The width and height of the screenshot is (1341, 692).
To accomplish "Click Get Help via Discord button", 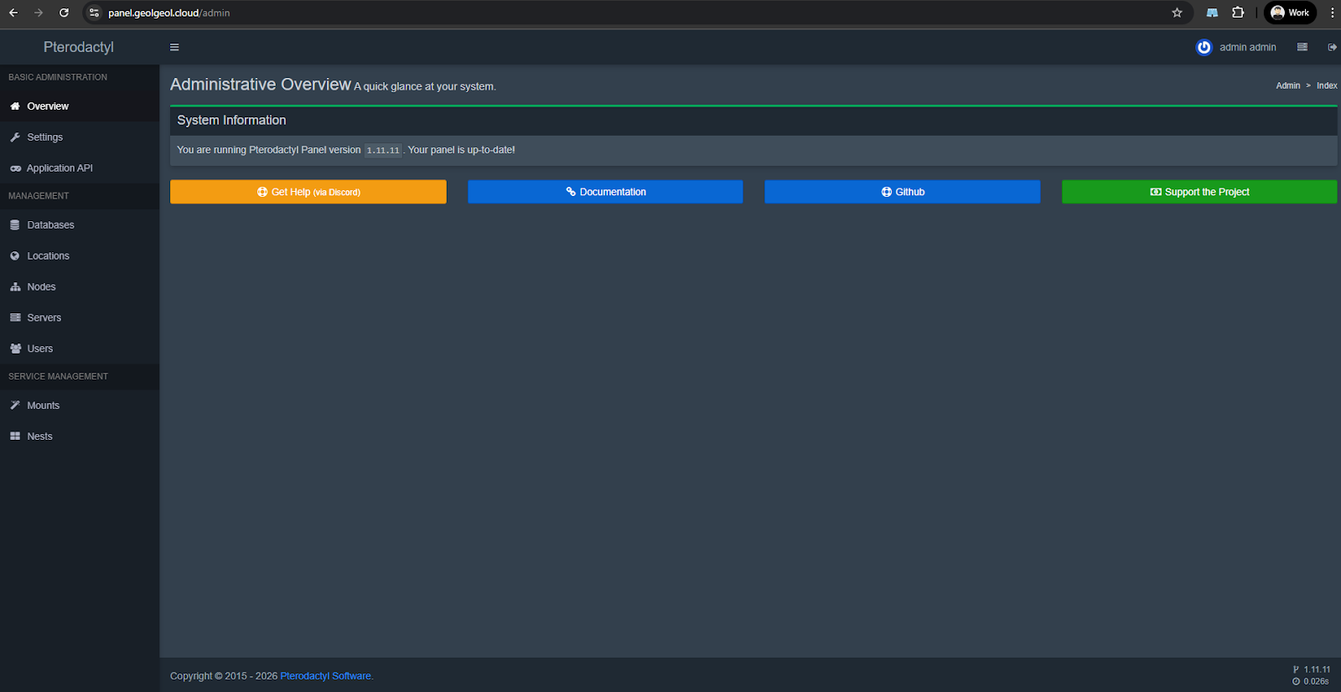I will pyautogui.click(x=308, y=192).
